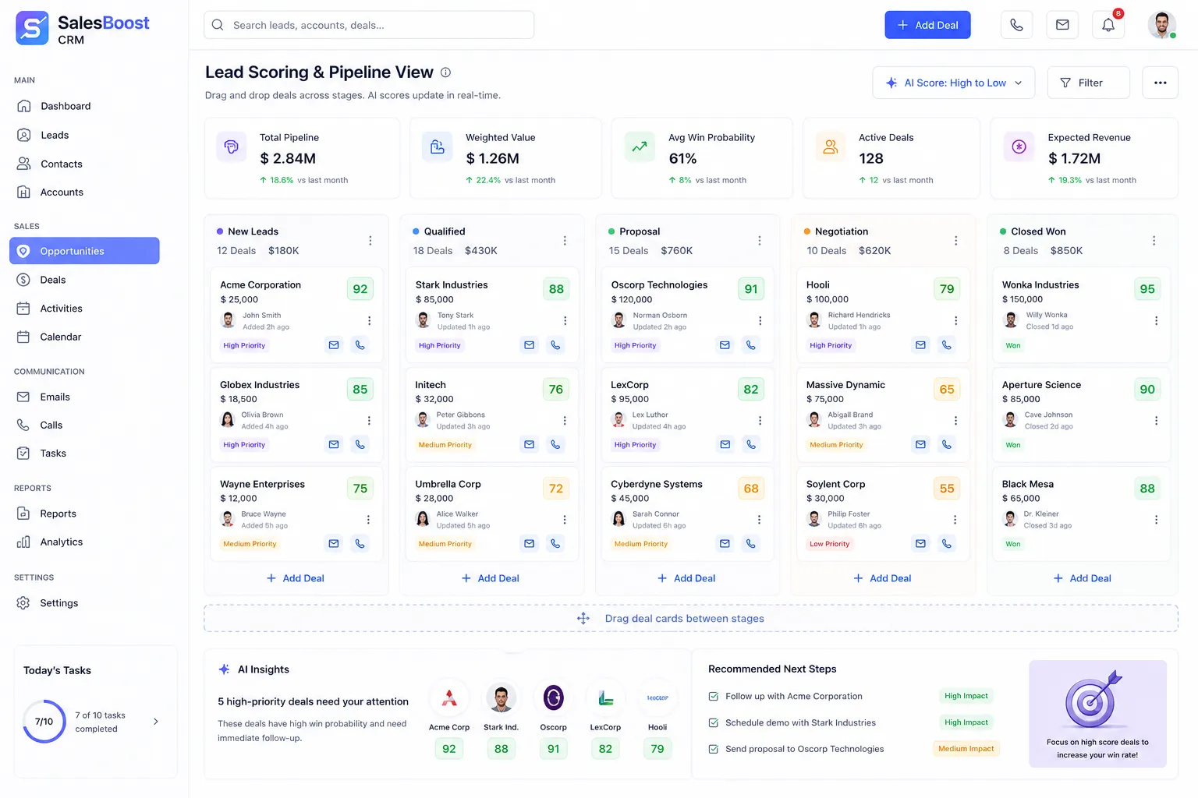Click Add Deal under Closed Won column
The height and width of the screenshot is (798, 1198).
point(1082,578)
